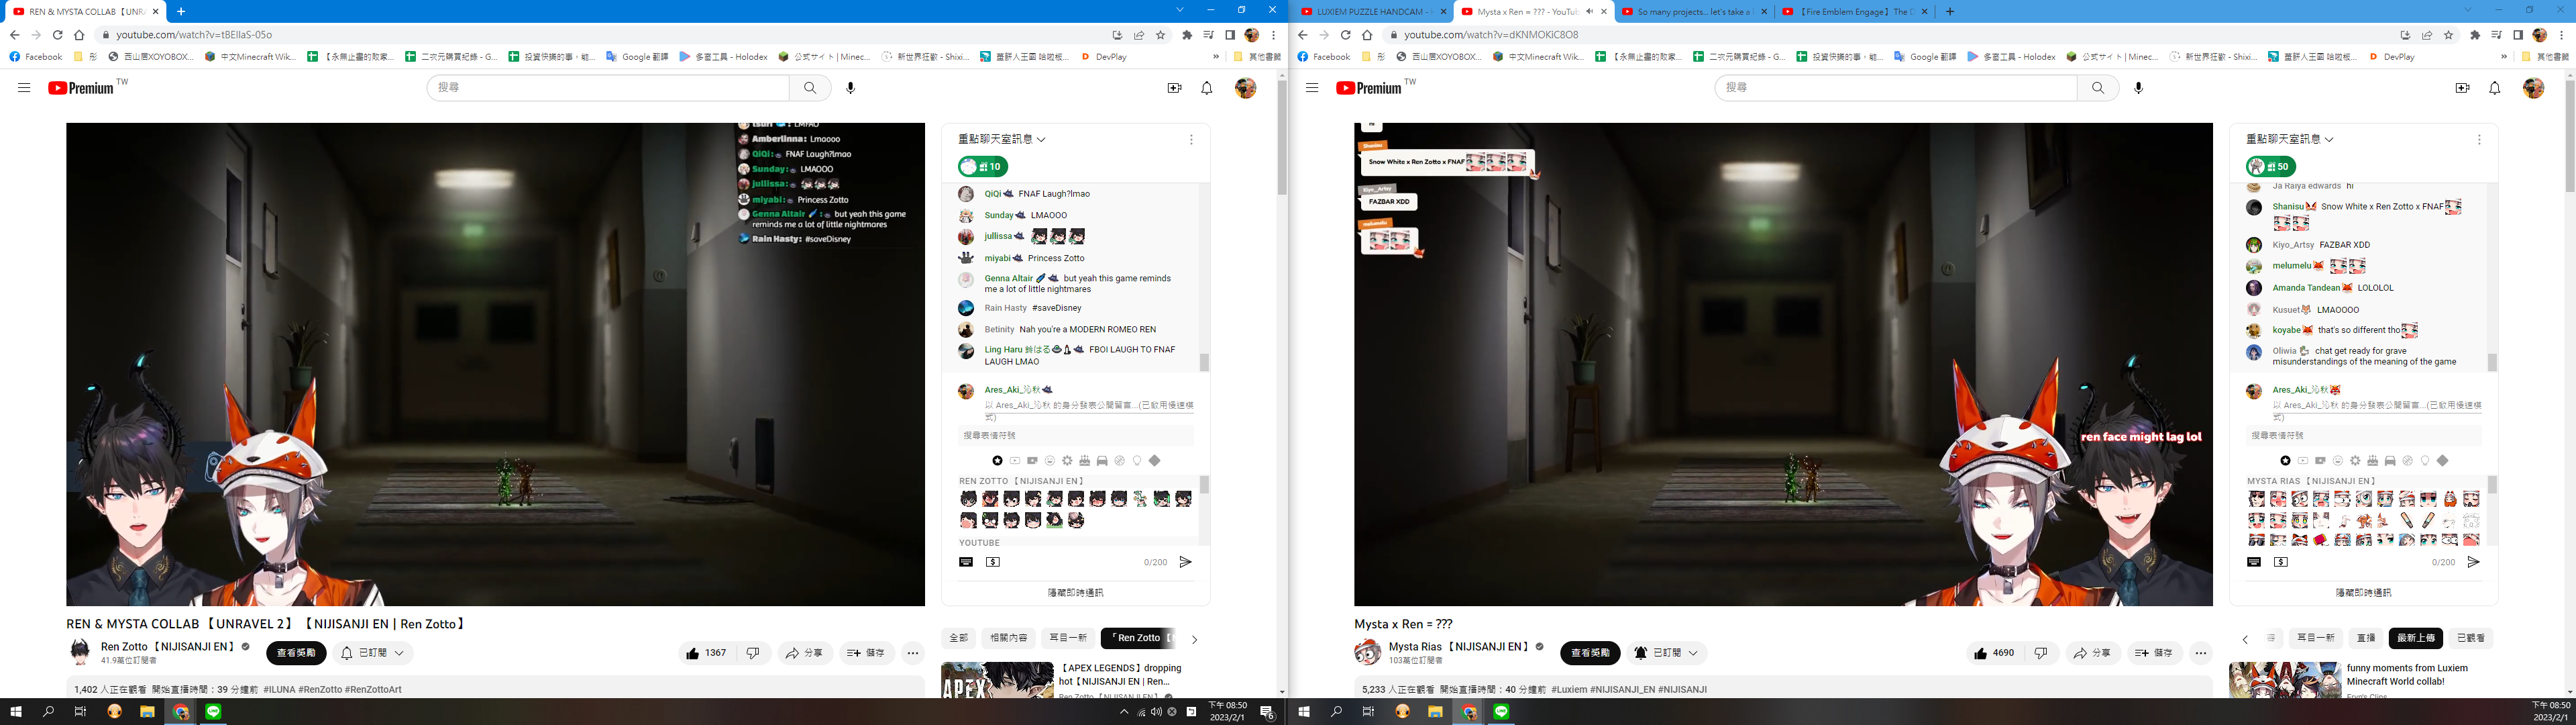Like the Mysta Rias stream (4690 likes)
The image size is (2576, 725).
click(x=1994, y=653)
